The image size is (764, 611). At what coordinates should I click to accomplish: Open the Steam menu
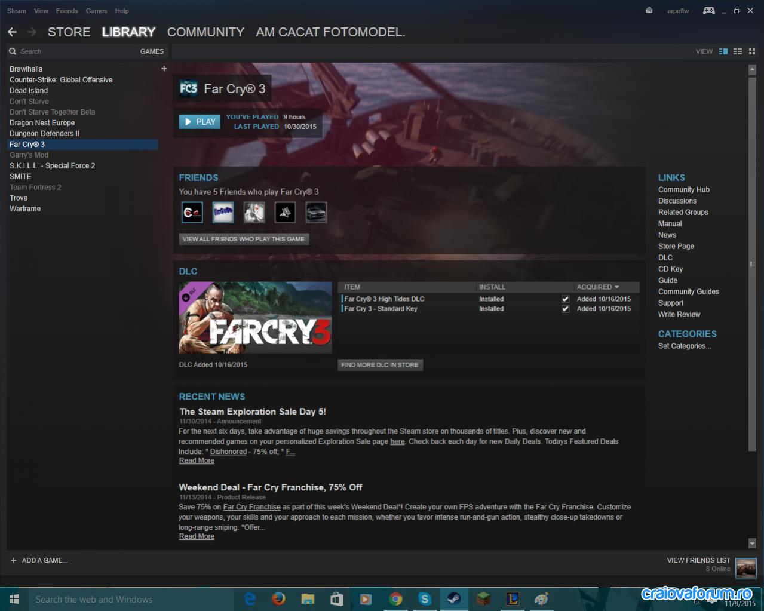pos(17,11)
